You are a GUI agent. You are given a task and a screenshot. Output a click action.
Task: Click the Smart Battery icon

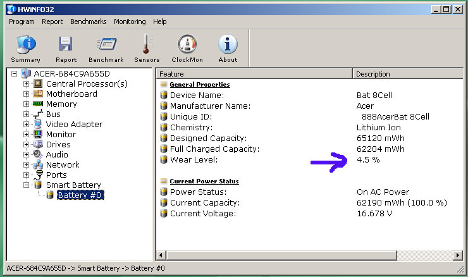pos(37,185)
